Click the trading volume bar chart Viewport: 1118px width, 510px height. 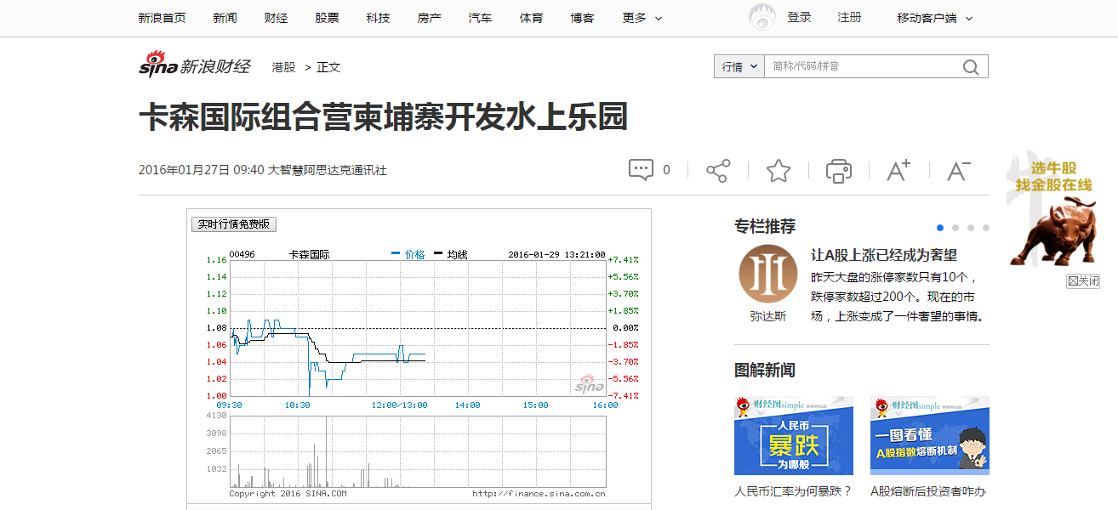[x=418, y=451]
